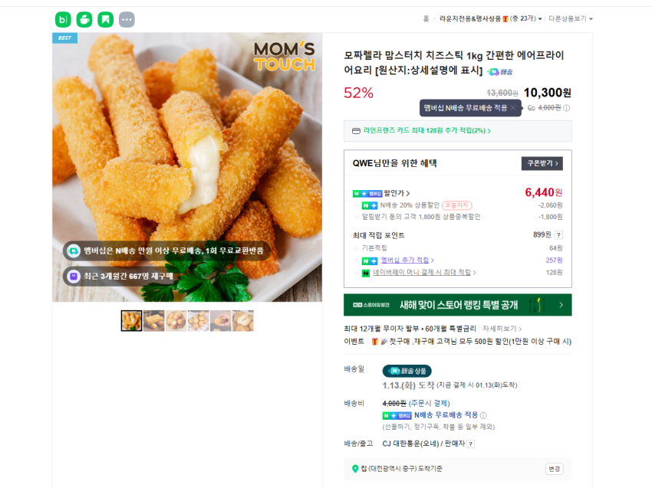Click the 쿠폰받기 button
The height and width of the screenshot is (488, 652).
point(542,163)
